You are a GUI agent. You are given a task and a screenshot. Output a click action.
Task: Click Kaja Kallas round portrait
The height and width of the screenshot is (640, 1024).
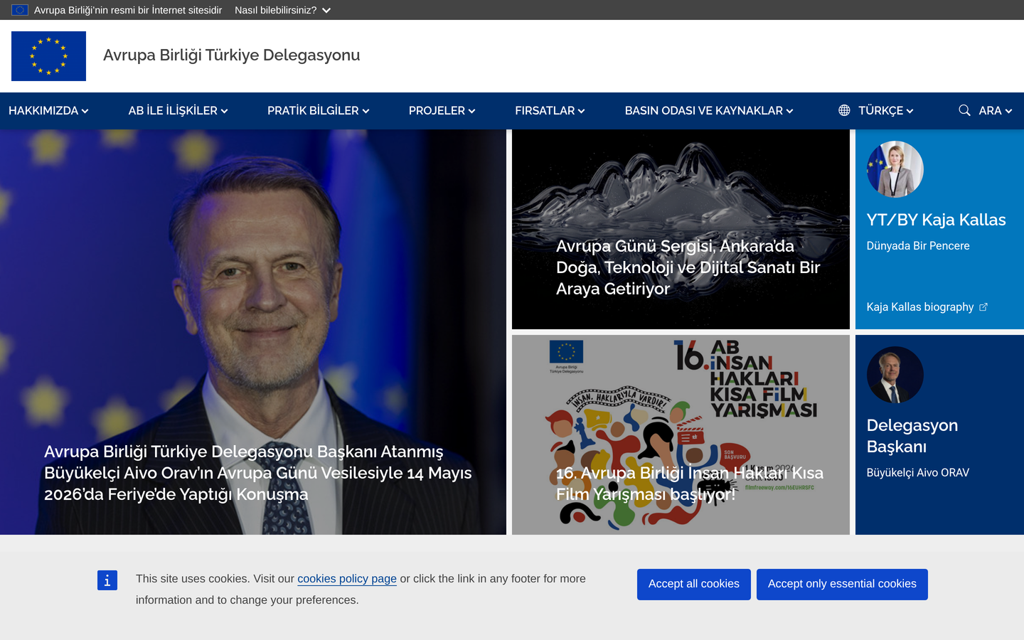[895, 169]
